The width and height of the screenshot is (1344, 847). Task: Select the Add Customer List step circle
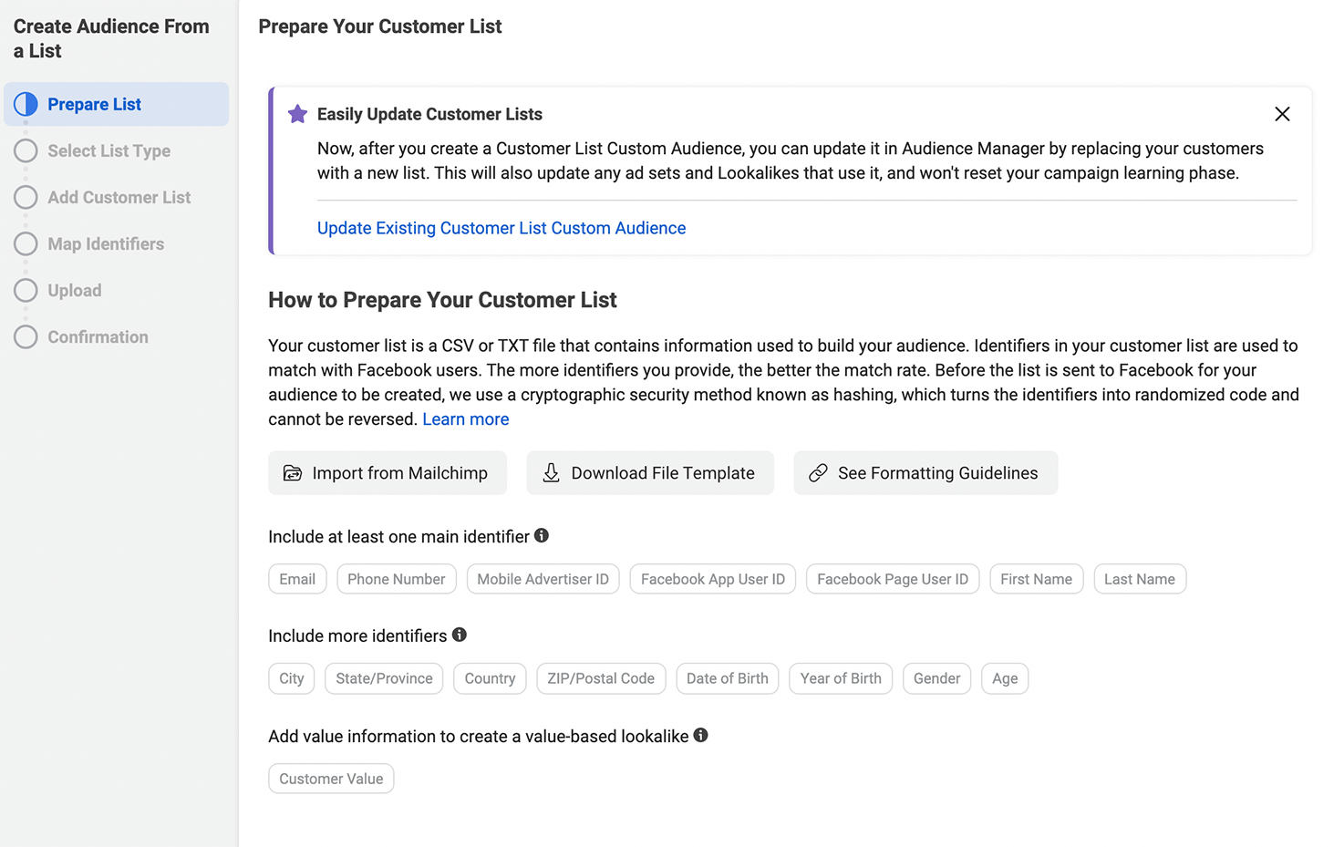pyautogui.click(x=26, y=197)
